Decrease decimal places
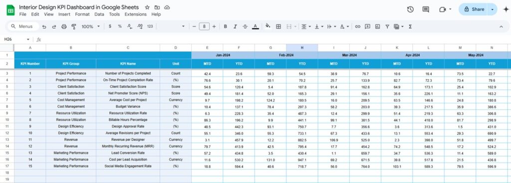This screenshot has height=183, width=511. coord(129,26)
